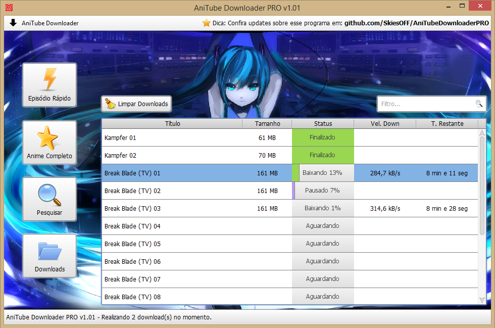The image size is (495, 328).
Task: Sort by the Título column header
Action: (172, 123)
